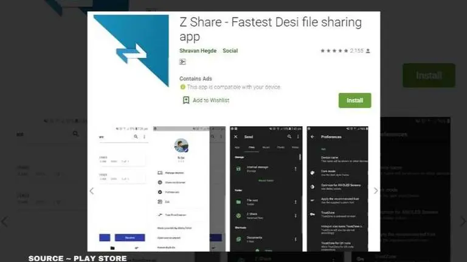Open the screenshot with the profile drawer
Image resolution: width=467 pixels, height=262 pixels.
(x=190, y=189)
